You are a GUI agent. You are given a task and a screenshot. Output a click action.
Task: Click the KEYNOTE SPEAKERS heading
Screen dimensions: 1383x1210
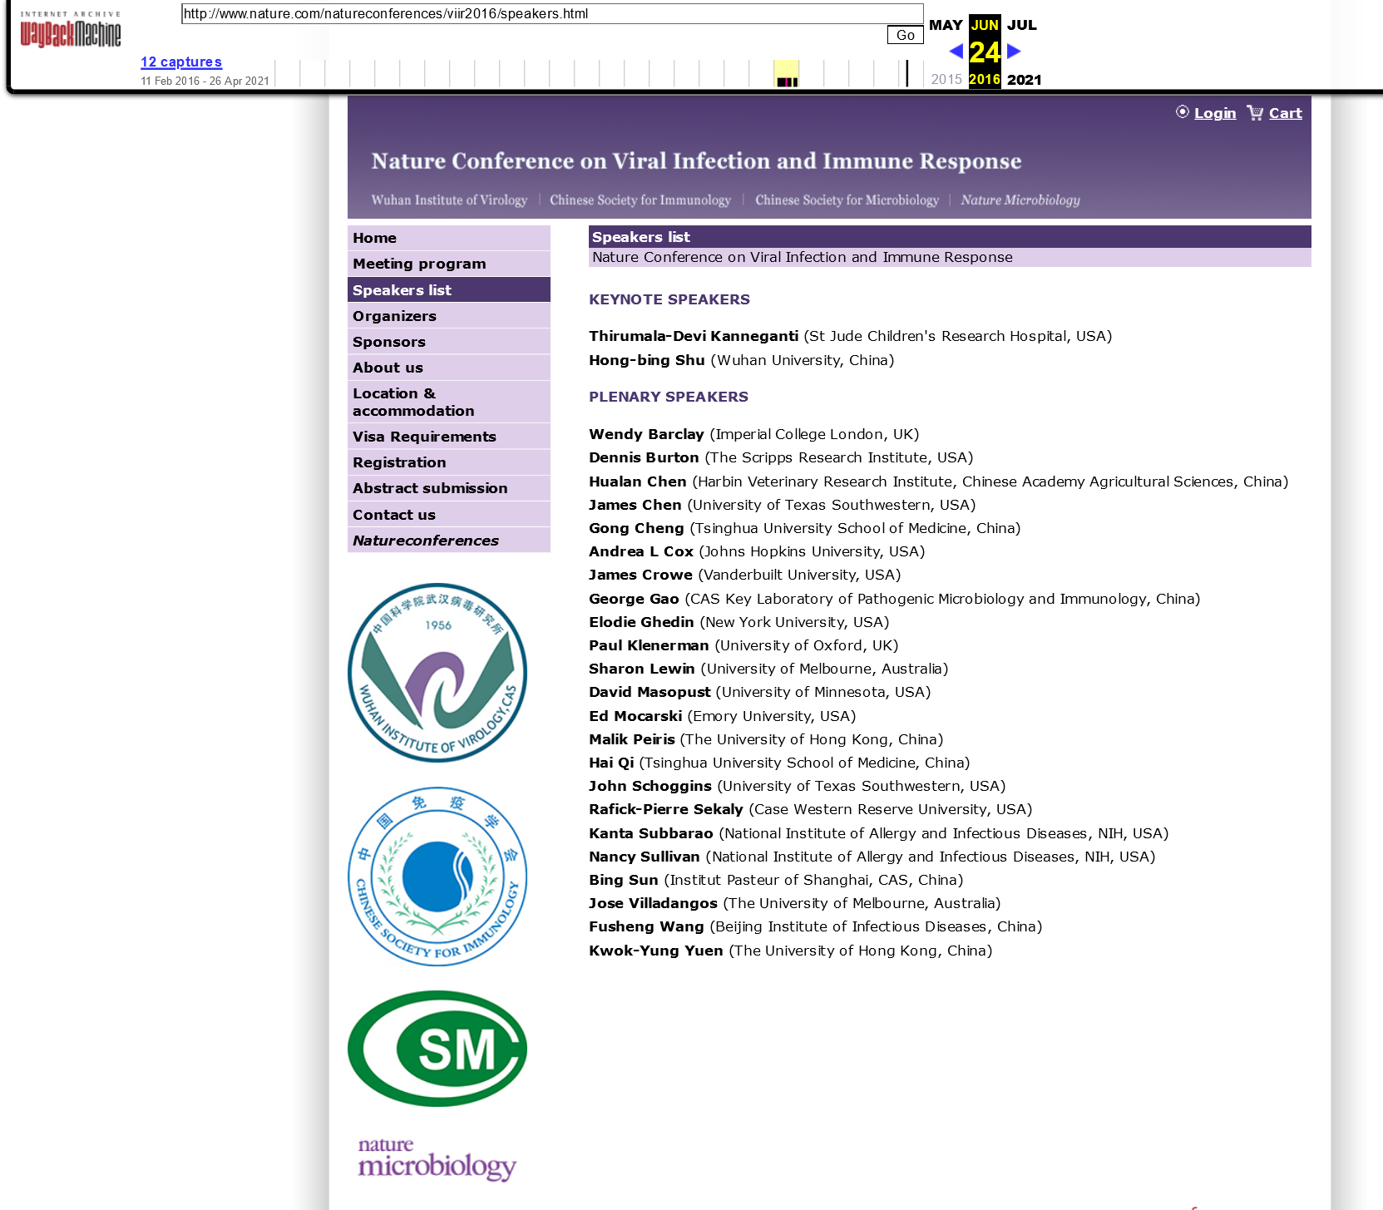[x=669, y=299]
